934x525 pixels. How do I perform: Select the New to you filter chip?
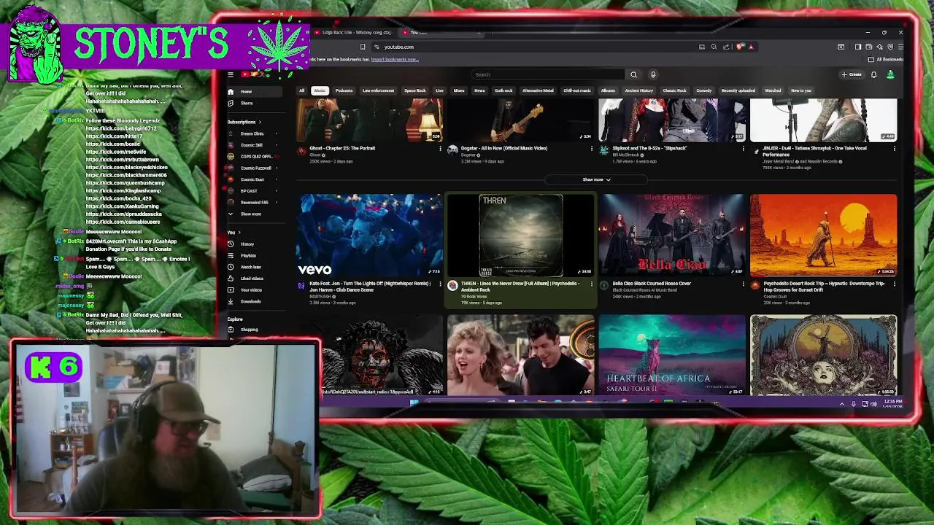tap(801, 90)
